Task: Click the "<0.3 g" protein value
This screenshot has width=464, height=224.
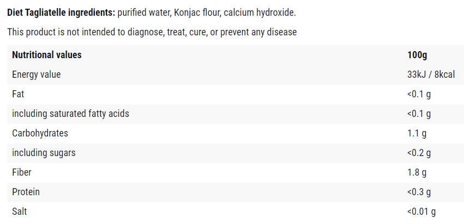Action: pyautogui.click(x=419, y=192)
